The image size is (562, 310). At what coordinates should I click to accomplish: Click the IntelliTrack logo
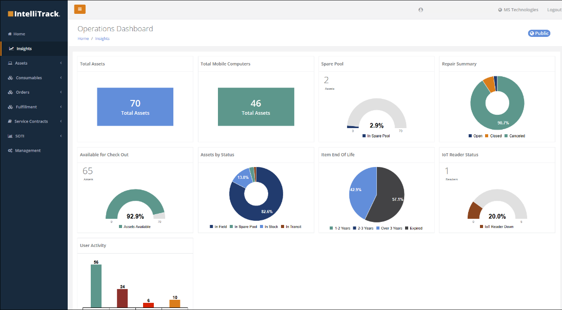point(34,14)
